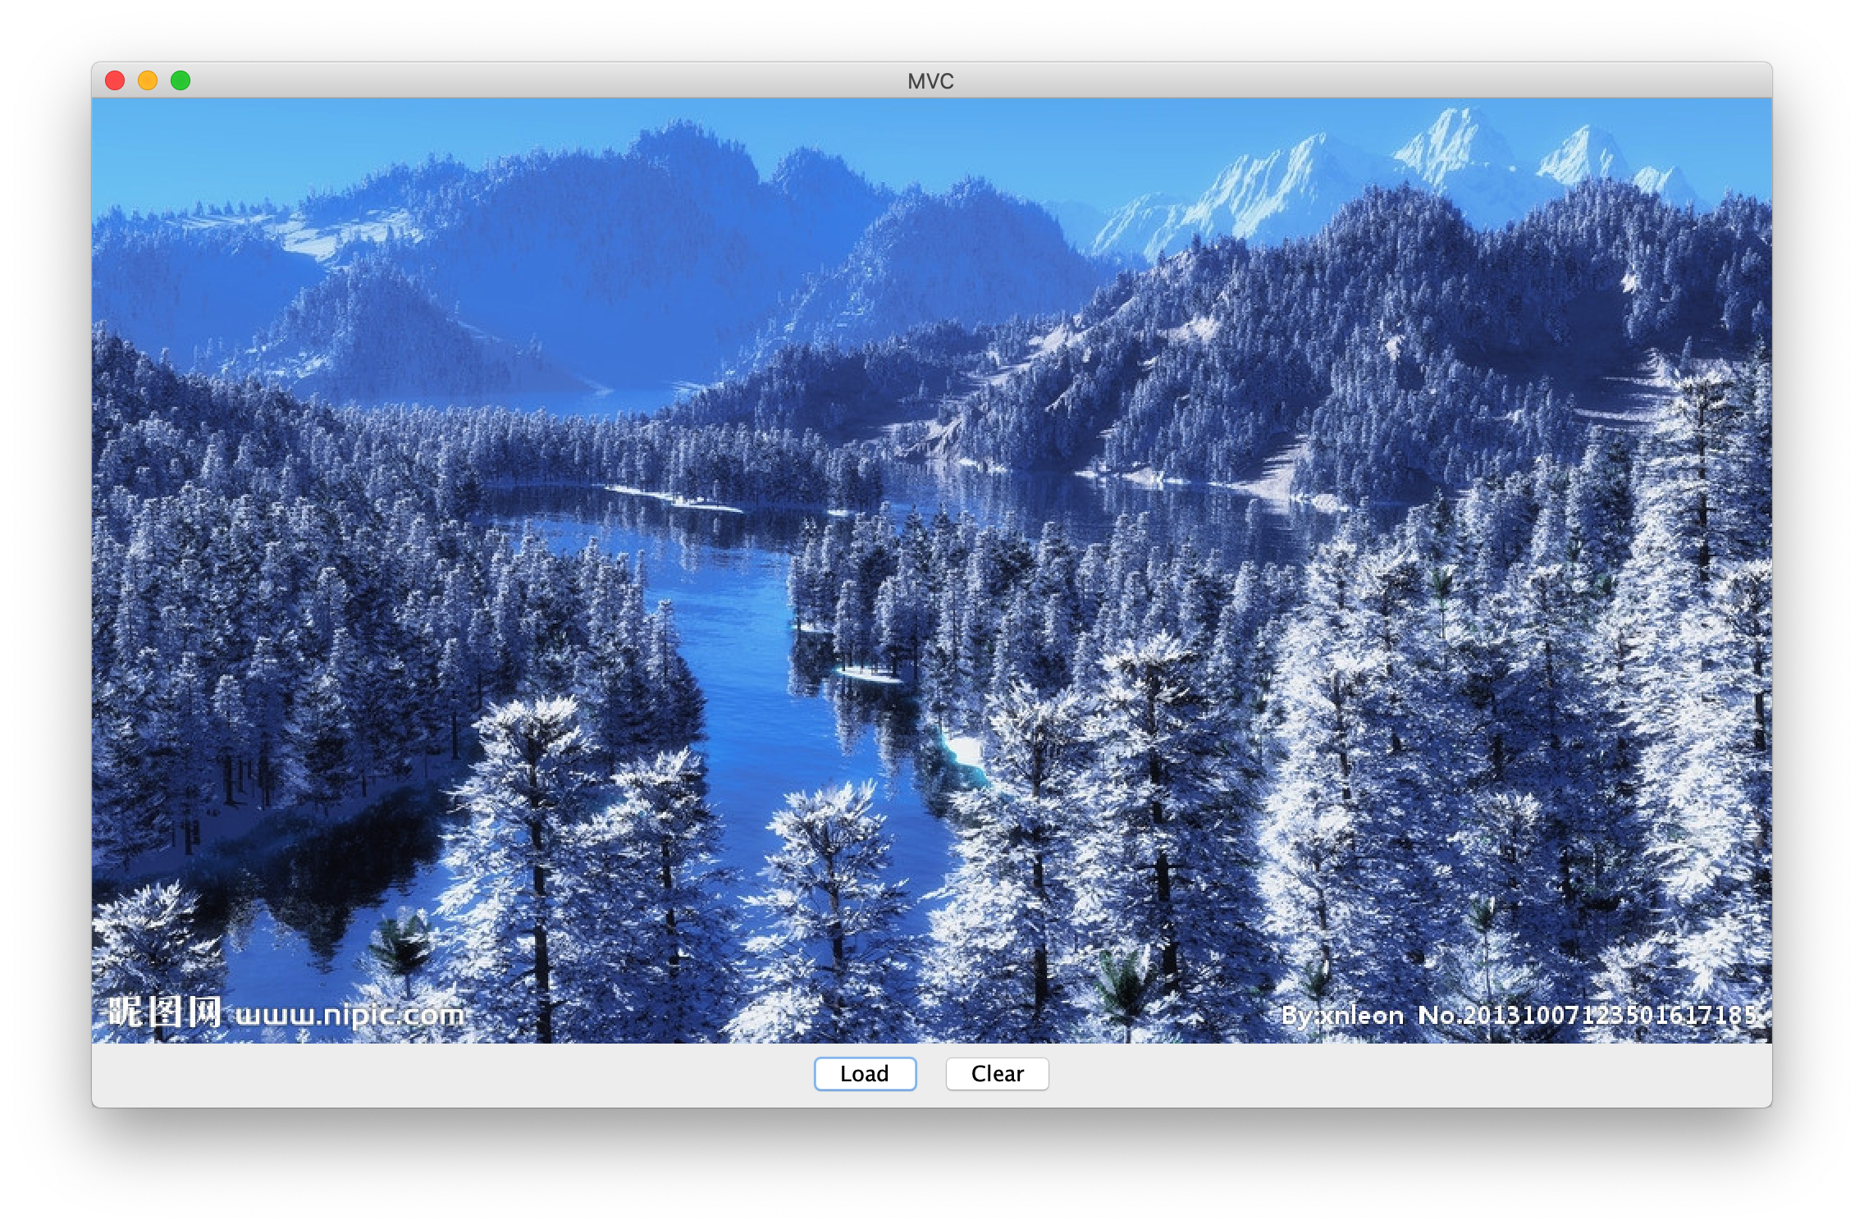Image resolution: width=1864 pixels, height=1229 pixels.
Task: Click the MVC window title text
Action: click(930, 81)
